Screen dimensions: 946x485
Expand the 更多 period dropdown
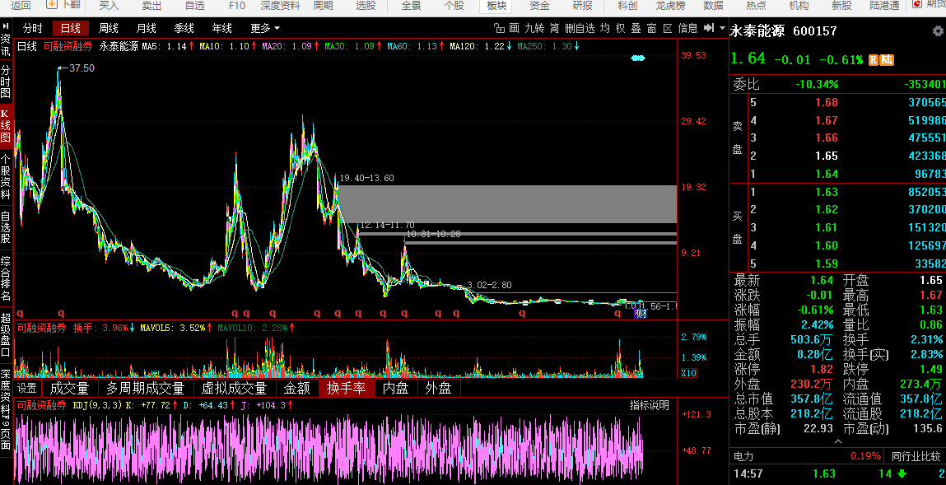[x=265, y=28]
